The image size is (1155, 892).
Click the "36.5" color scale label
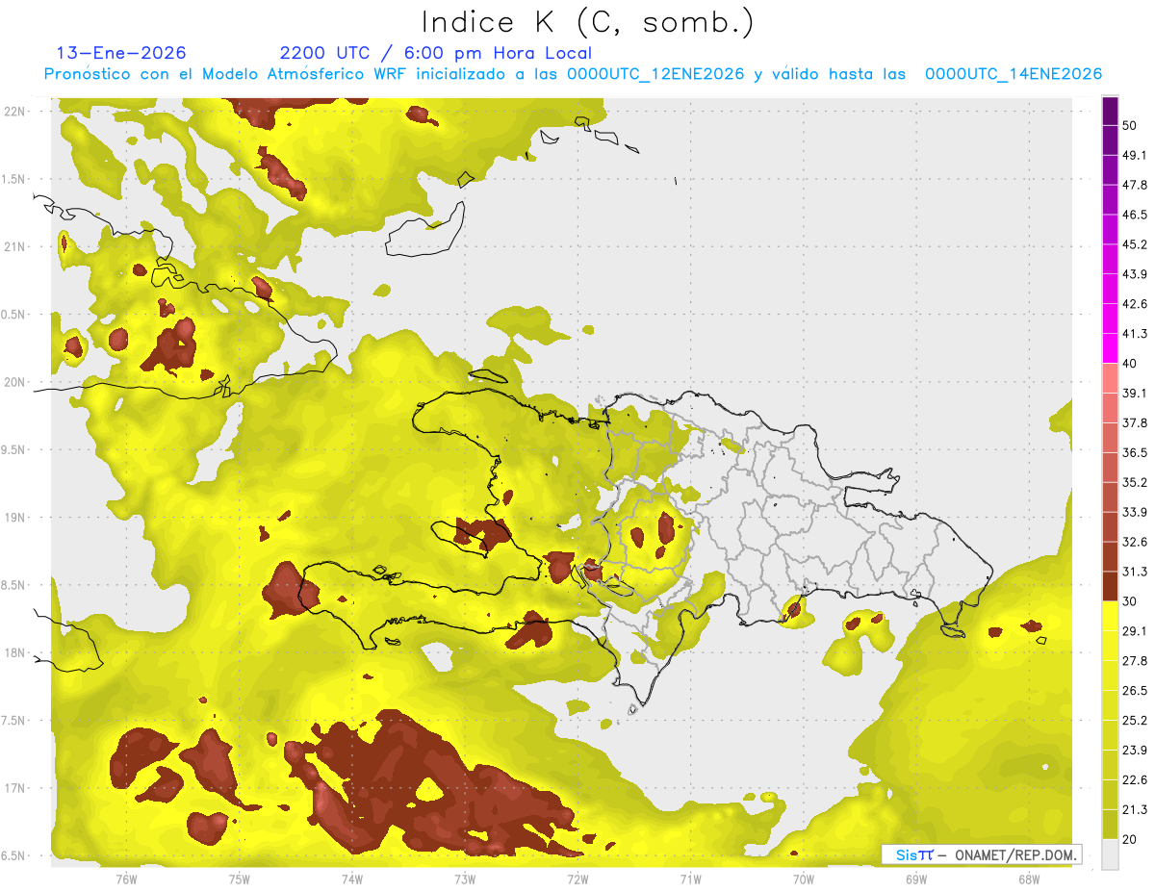click(x=1135, y=452)
